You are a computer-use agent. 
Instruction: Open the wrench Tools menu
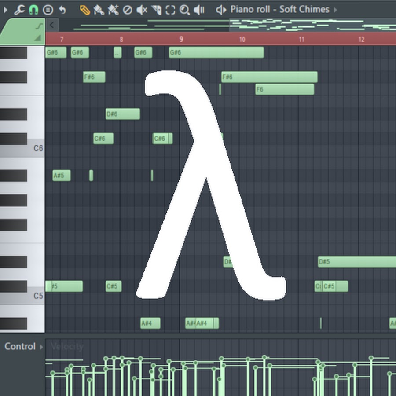[x=19, y=10]
